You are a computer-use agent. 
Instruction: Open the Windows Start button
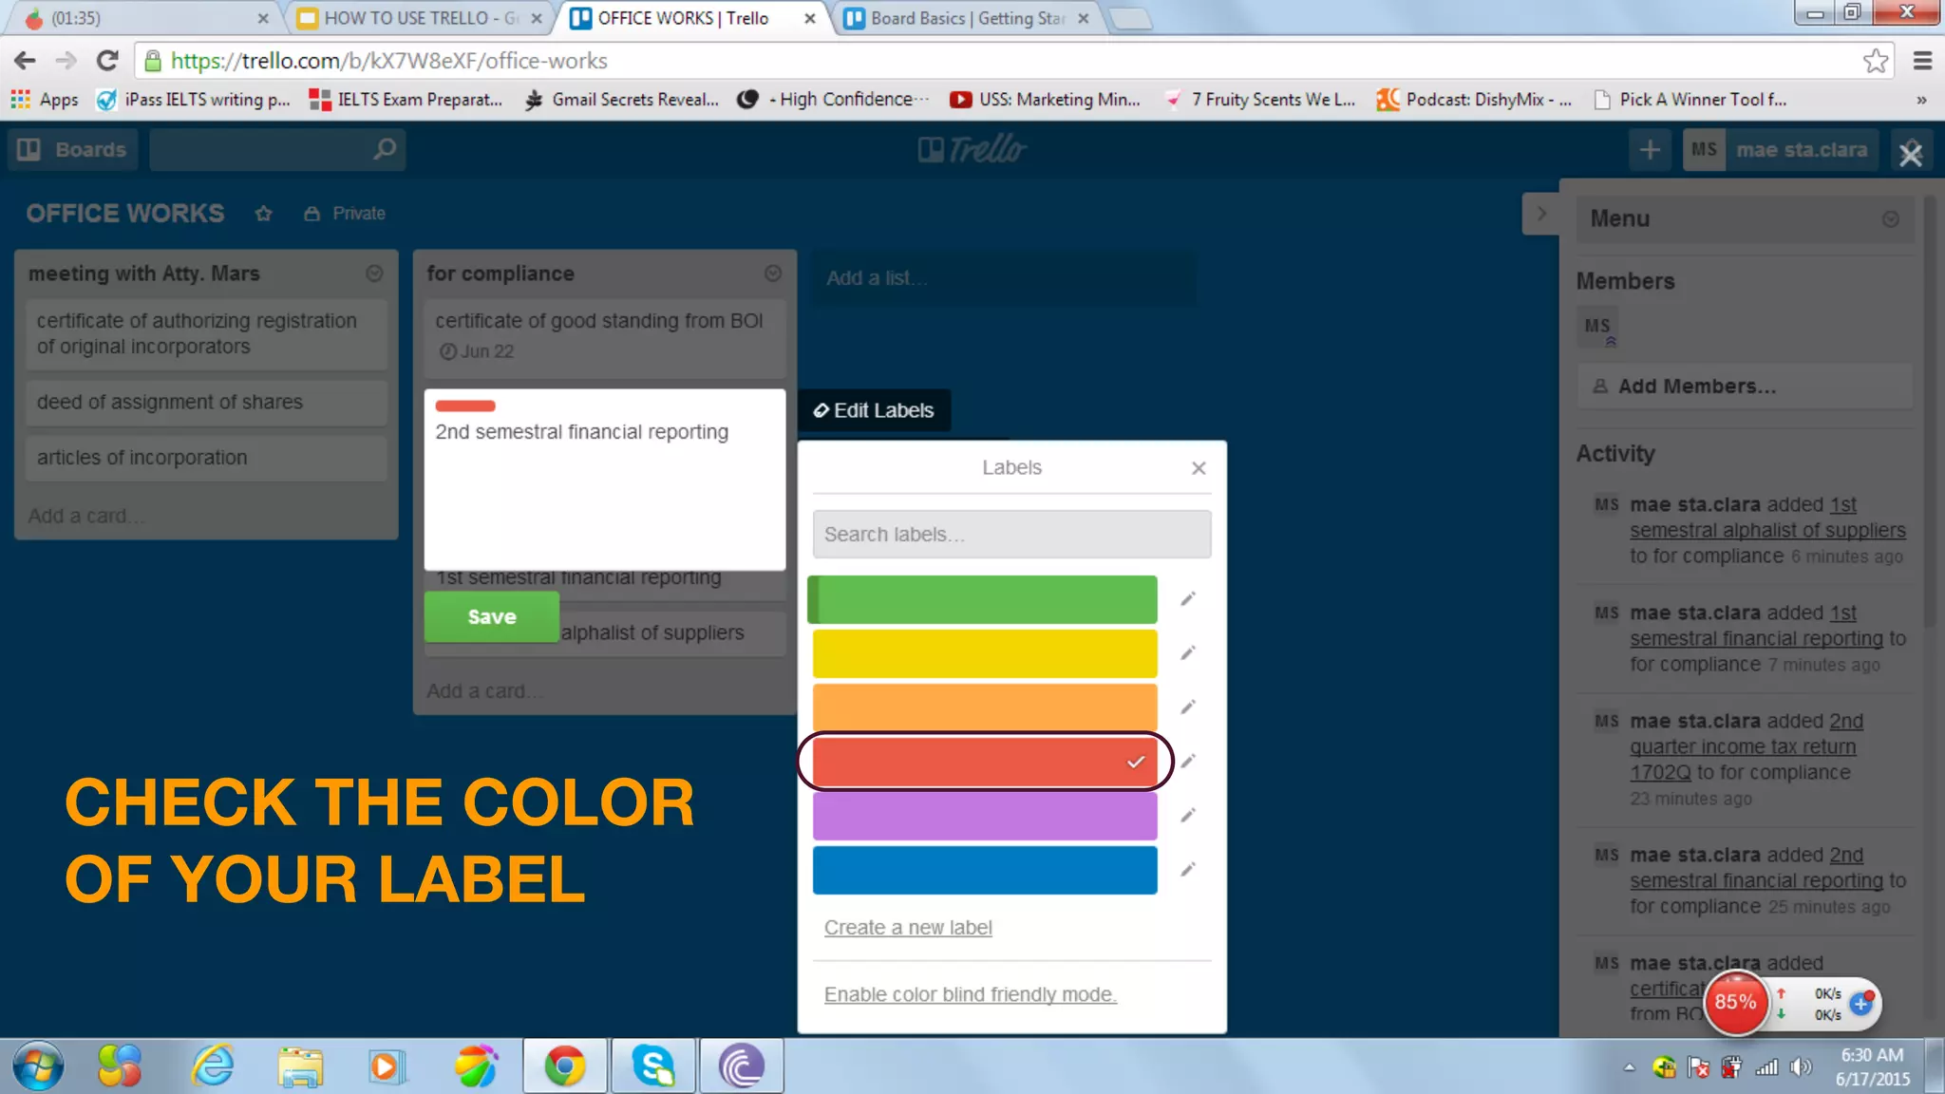[x=38, y=1066]
